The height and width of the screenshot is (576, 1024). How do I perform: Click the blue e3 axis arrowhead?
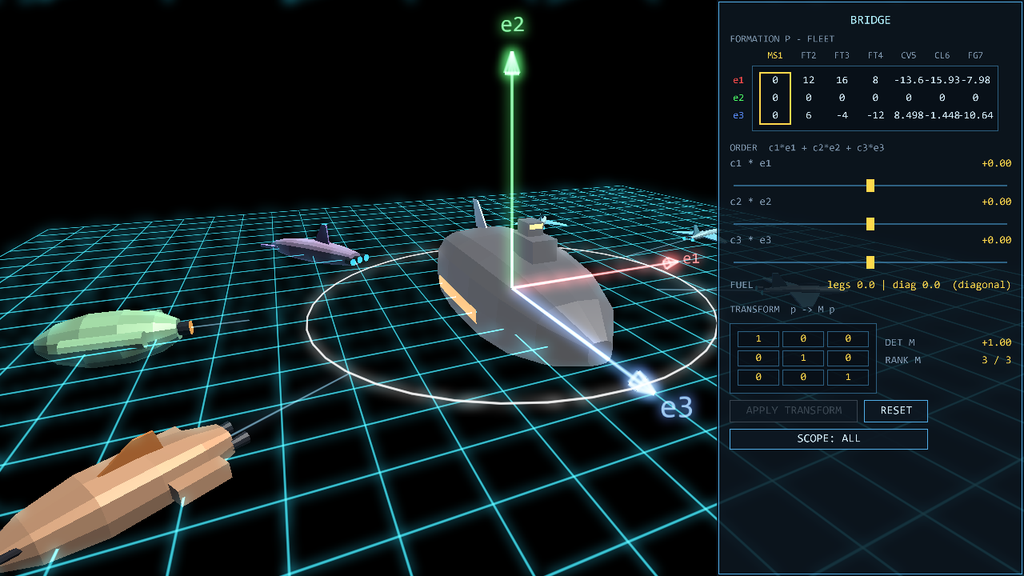click(x=642, y=383)
